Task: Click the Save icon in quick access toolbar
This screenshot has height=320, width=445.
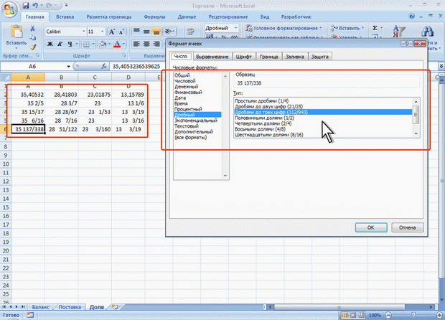Action: coord(26,6)
